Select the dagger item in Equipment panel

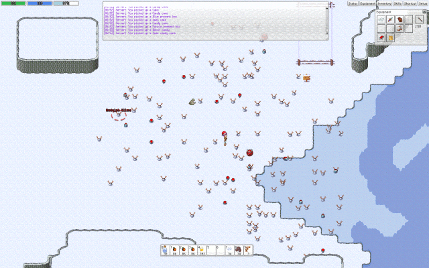(390, 19)
